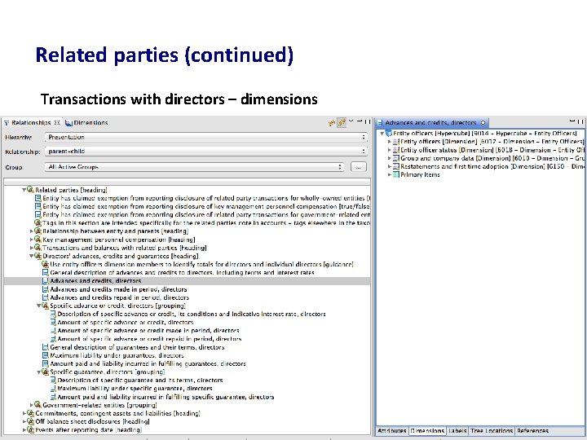Select Amount paid and liability incurred in fulfilling specific guarantee
Image resolution: width=587 pixels, height=440 pixels.
click(166, 397)
